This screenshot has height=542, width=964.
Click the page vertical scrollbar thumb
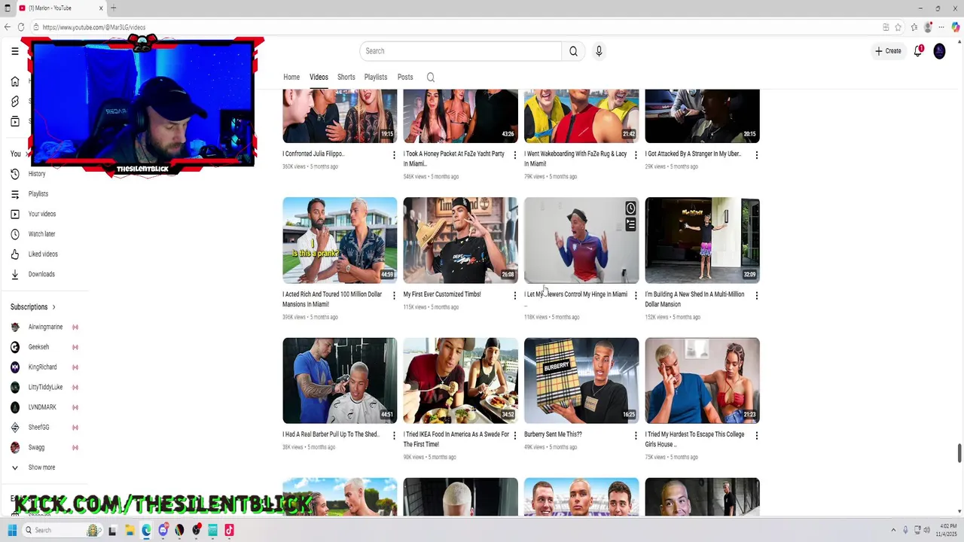[x=959, y=453]
